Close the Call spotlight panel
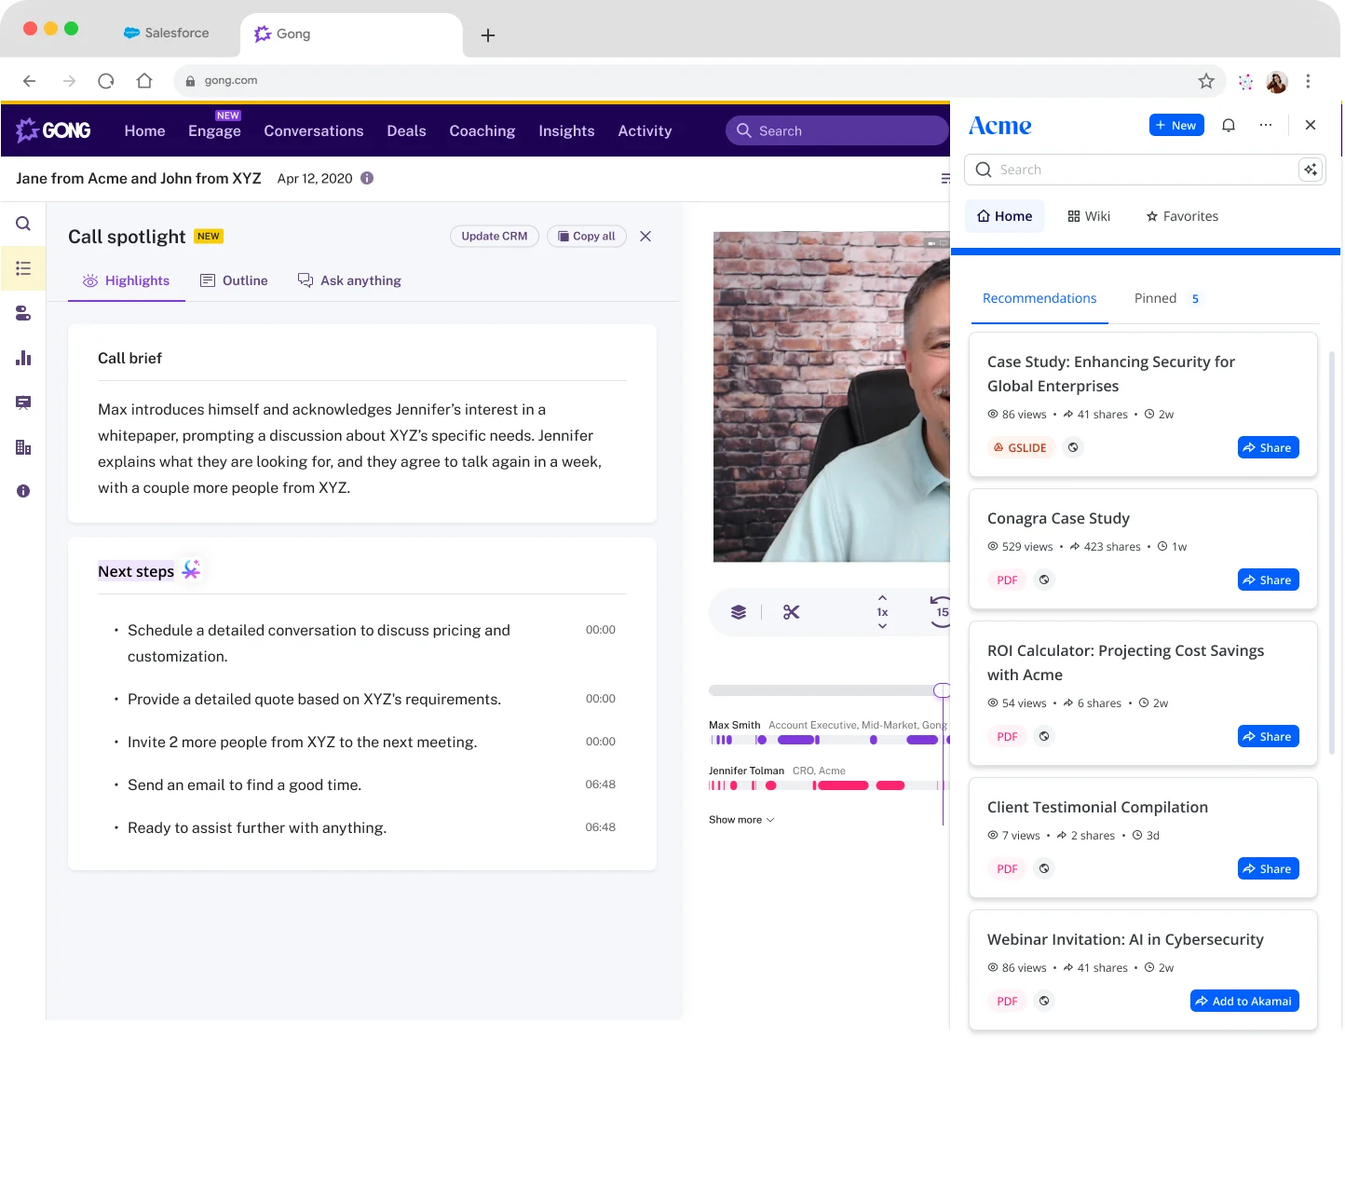The image size is (1345, 1187). [x=645, y=237]
